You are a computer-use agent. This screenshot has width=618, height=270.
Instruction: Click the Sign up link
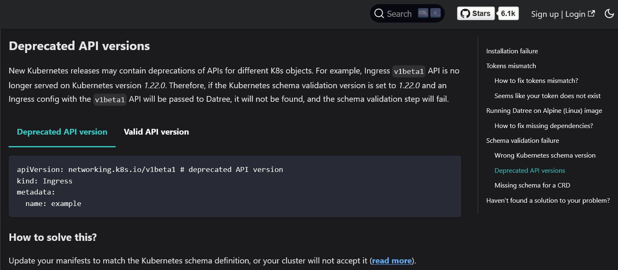coord(544,14)
